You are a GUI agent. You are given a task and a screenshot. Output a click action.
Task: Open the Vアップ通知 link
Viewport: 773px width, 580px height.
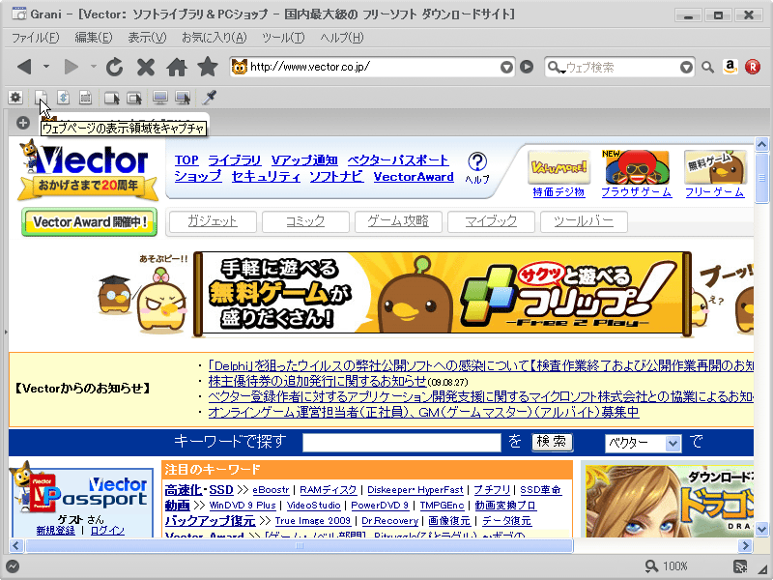pos(304,160)
